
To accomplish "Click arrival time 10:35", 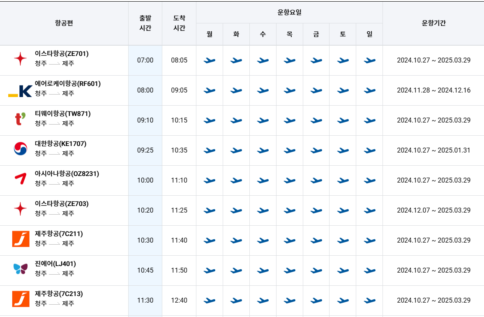I will pyautogui.click(x=179, y=150).
